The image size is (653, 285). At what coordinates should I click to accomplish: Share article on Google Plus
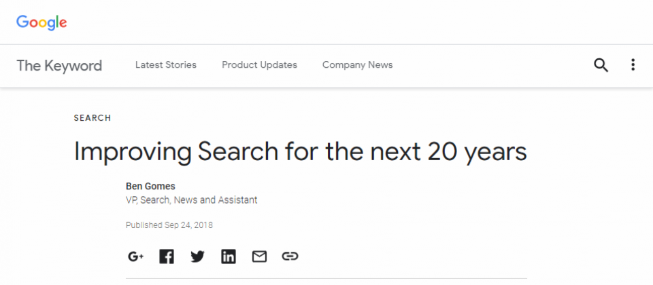tap(136, 256)
